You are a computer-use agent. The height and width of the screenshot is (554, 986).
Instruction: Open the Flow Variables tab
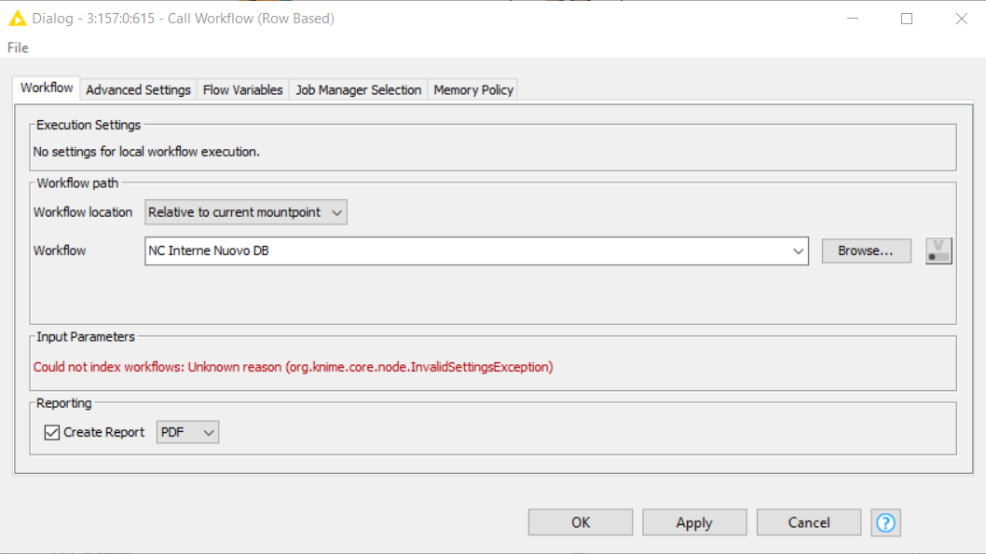pos(242,89)
